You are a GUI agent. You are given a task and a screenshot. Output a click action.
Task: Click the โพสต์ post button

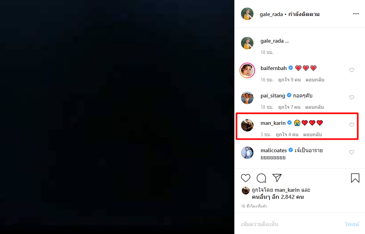pyautogui.click(x=352, y=224)
